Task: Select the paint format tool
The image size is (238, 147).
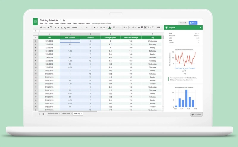Action: click(51, 27)
